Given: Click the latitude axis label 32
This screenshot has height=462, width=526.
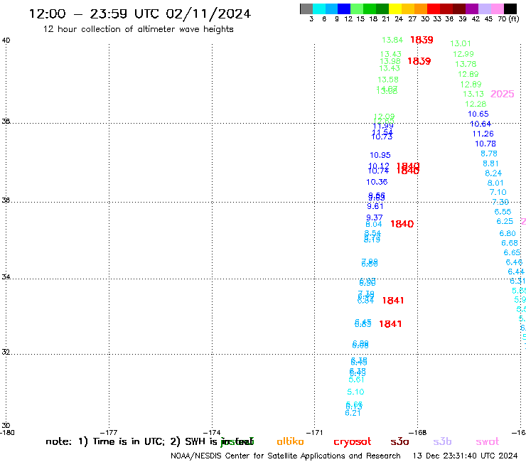Looking at the screenshot, I should point(6,353).
